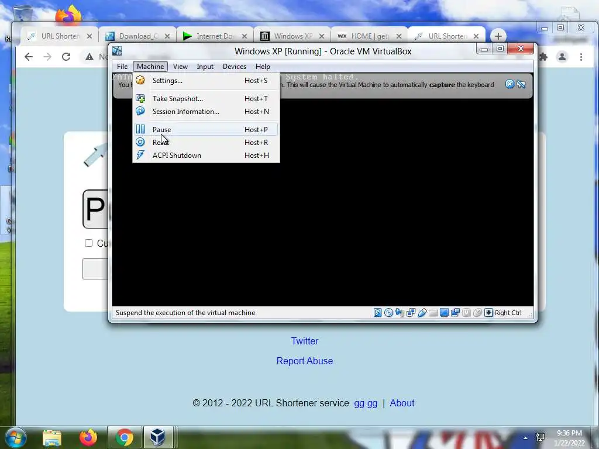Screen dimensions: 599x449
Task: Click the USB devices status icon
Action: (x=422, y=313)
